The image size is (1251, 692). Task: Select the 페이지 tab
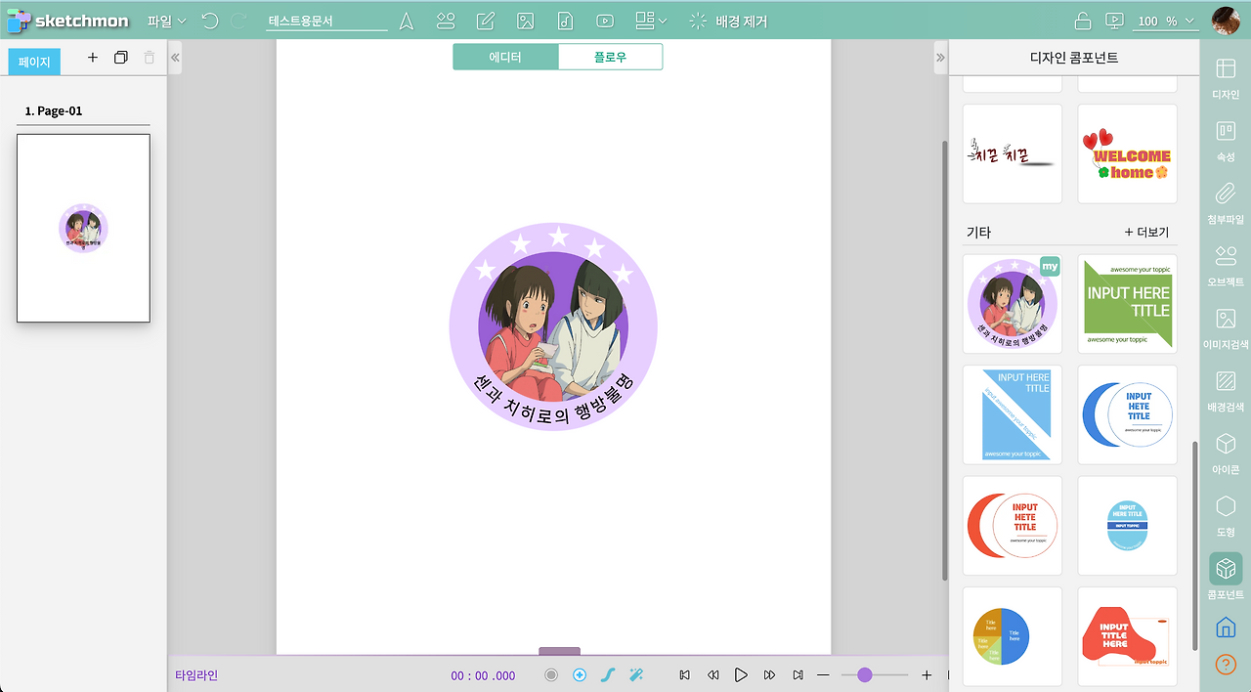pos(34,62)
